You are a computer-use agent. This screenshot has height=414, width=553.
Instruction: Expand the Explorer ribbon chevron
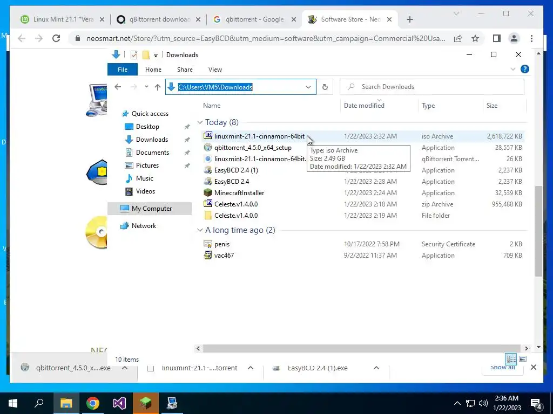coord(513,69)
